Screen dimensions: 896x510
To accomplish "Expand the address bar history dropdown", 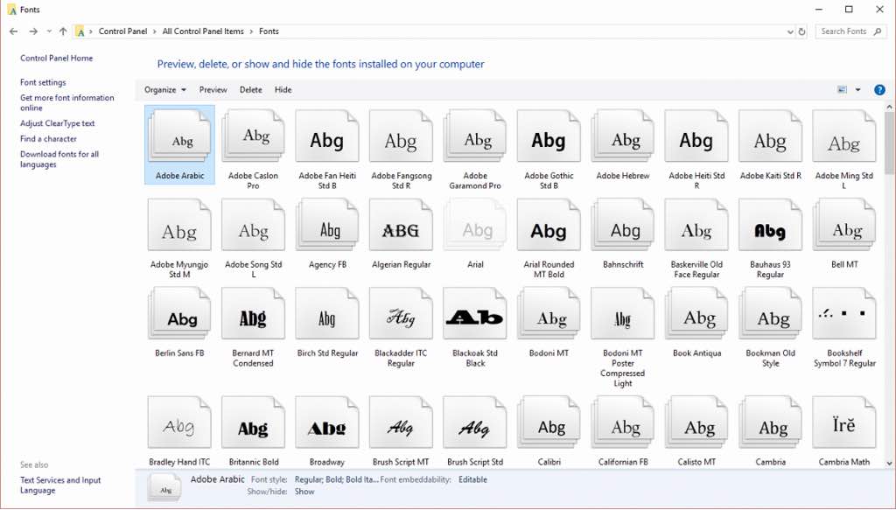I will [790, 32].
